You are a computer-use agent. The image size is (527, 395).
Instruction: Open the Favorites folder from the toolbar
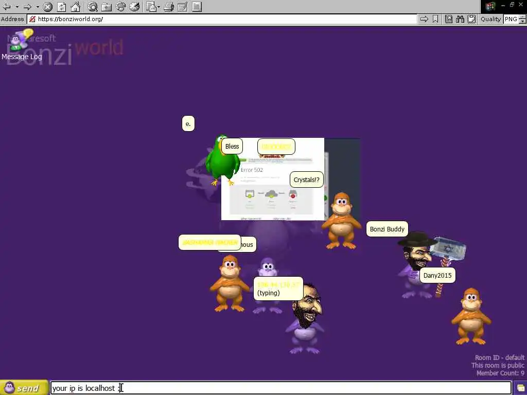pos(107,7)
